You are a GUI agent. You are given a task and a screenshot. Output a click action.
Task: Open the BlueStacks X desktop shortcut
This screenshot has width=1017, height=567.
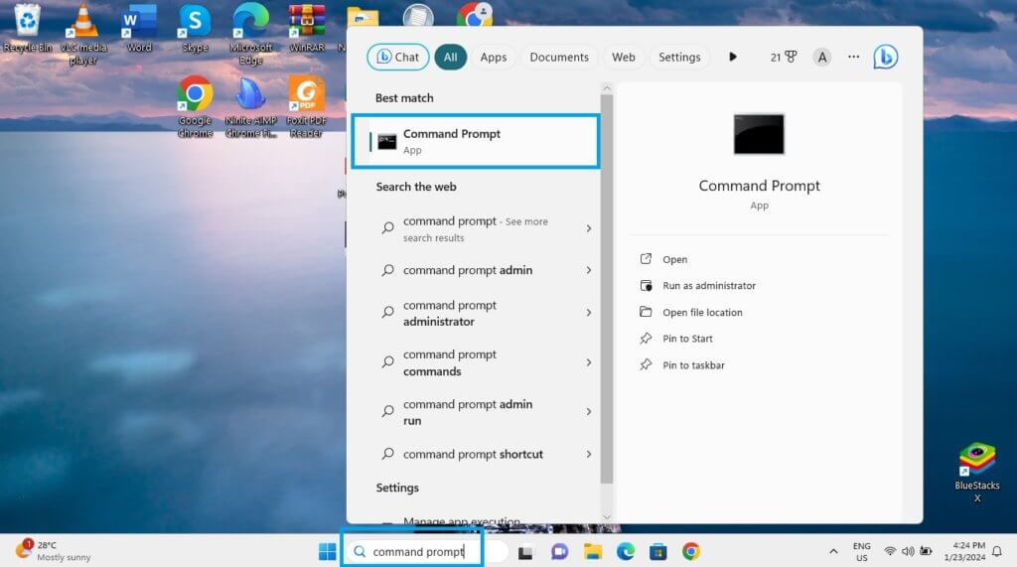(977, 473)
